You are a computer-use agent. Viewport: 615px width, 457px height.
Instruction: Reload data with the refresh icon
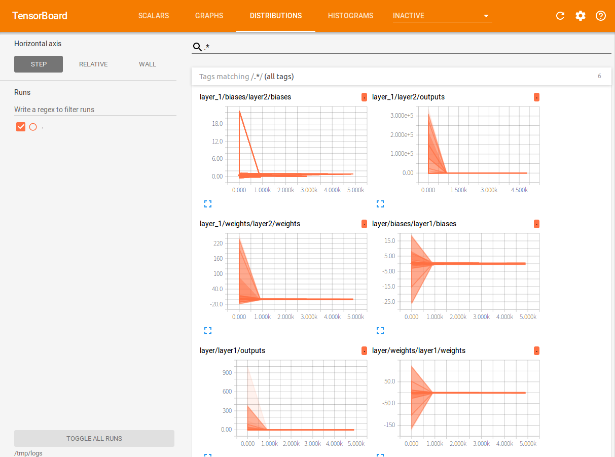pyautogui.click(x=560, y=16)
